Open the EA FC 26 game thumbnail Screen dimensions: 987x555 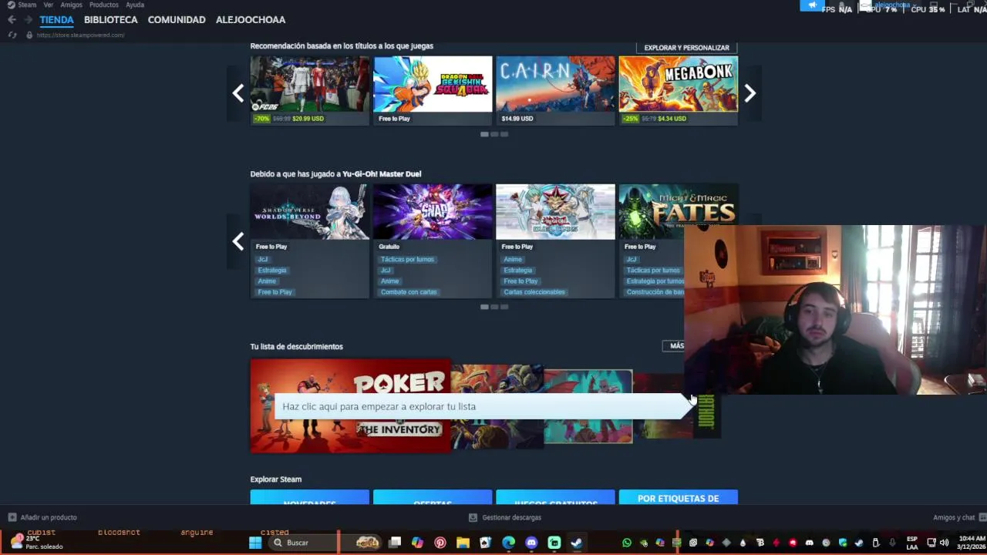[310, 84]
